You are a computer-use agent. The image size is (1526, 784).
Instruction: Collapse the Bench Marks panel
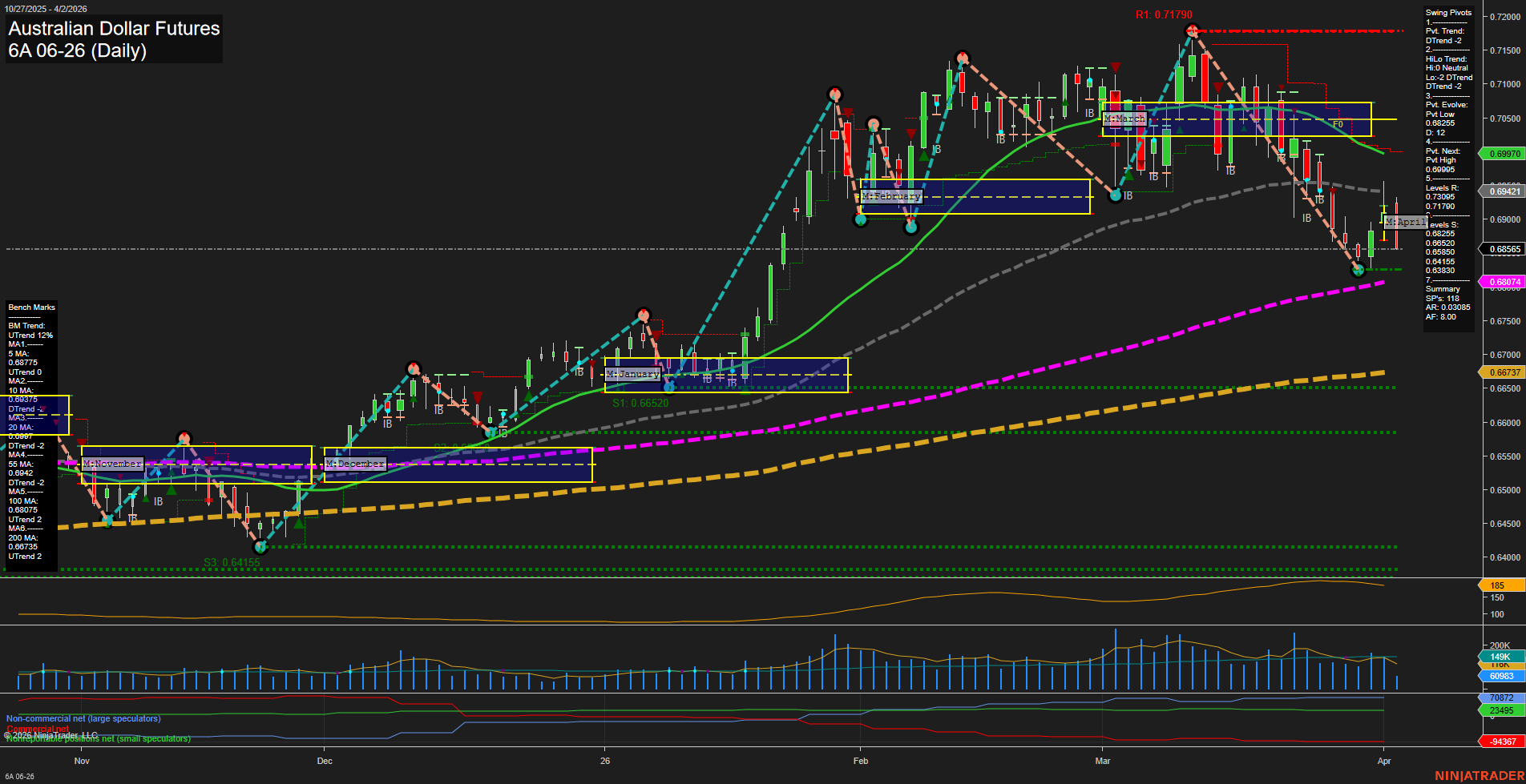point(31,307)
